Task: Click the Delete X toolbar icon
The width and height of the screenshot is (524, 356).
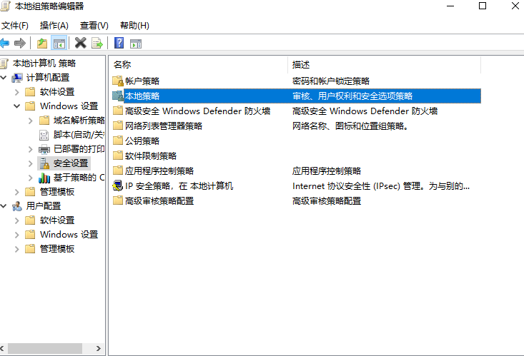Action: coord(81,43)
